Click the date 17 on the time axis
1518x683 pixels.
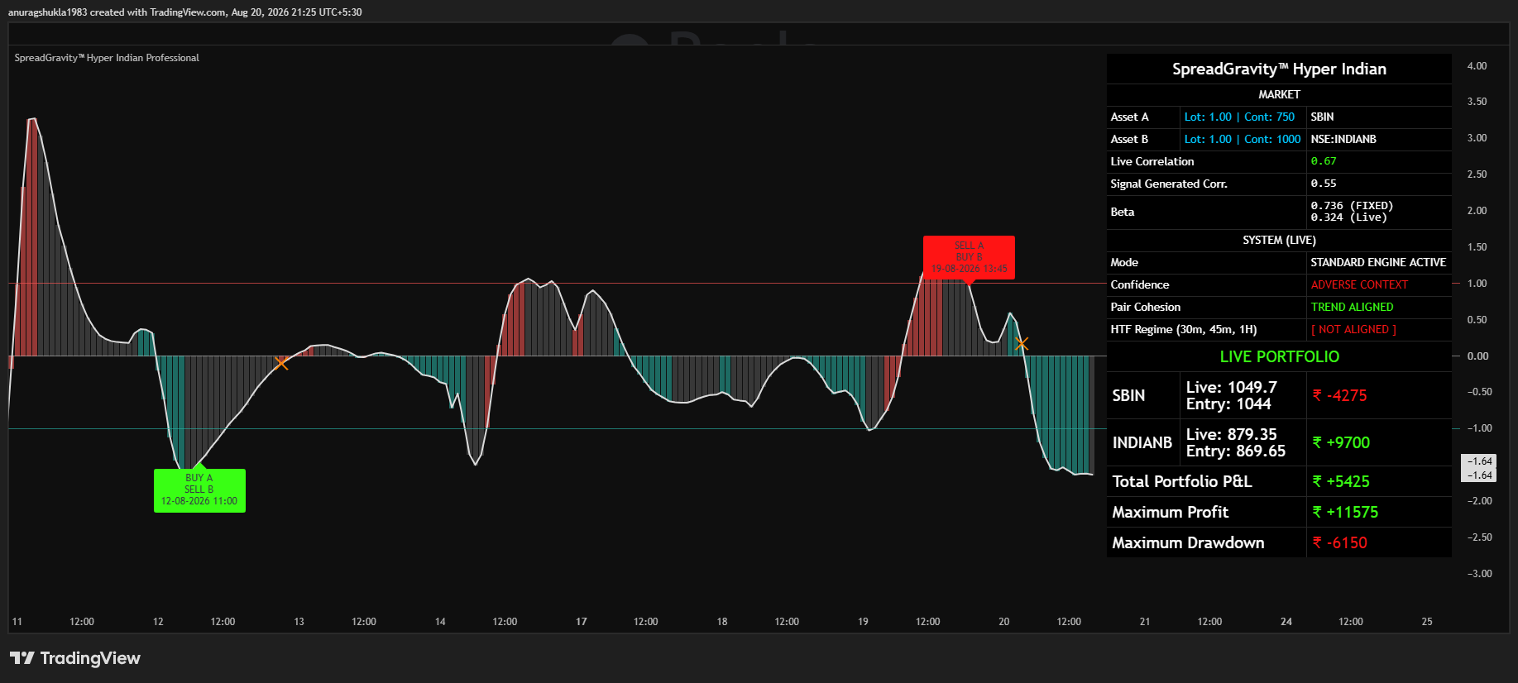click(582, 622)
